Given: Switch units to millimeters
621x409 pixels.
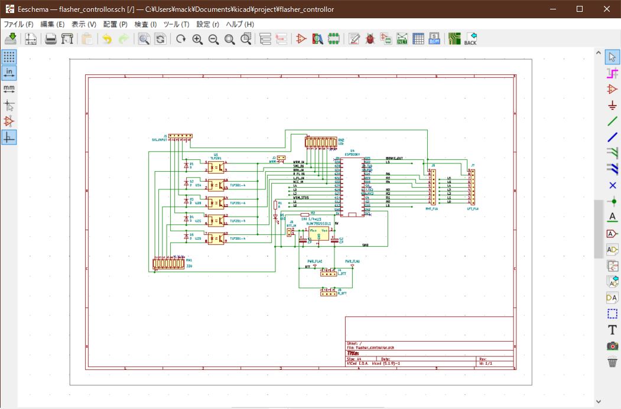Looking at the screenshot, I should [9, 89].
